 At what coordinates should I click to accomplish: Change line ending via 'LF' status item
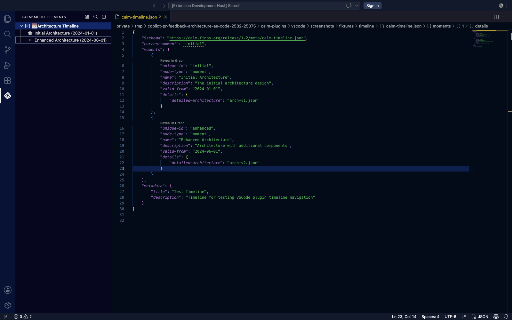[x=463, y=316]
